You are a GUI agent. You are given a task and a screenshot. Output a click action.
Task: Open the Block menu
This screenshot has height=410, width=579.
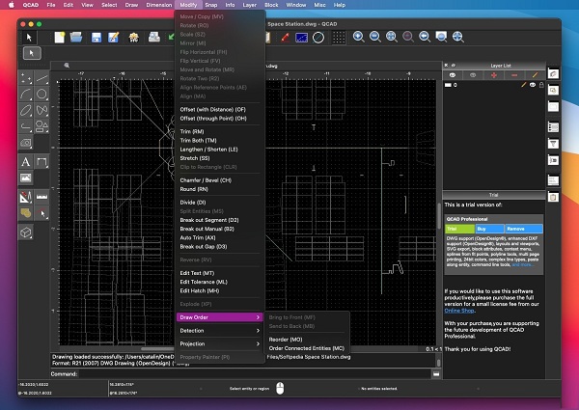click(271, 5)
